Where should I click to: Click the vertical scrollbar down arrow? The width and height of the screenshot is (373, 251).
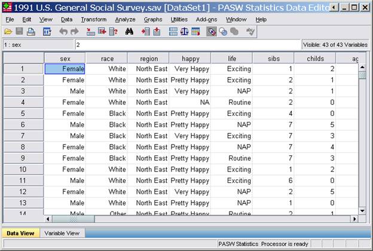[362, 211]
